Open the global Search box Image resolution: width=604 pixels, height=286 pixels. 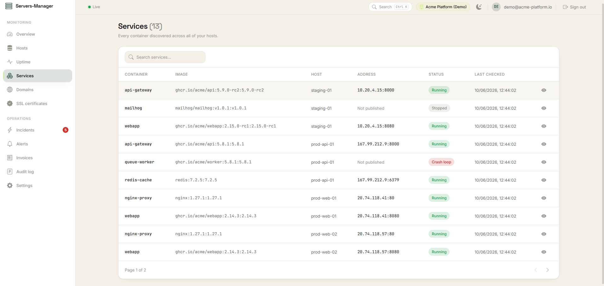[390, 7]
